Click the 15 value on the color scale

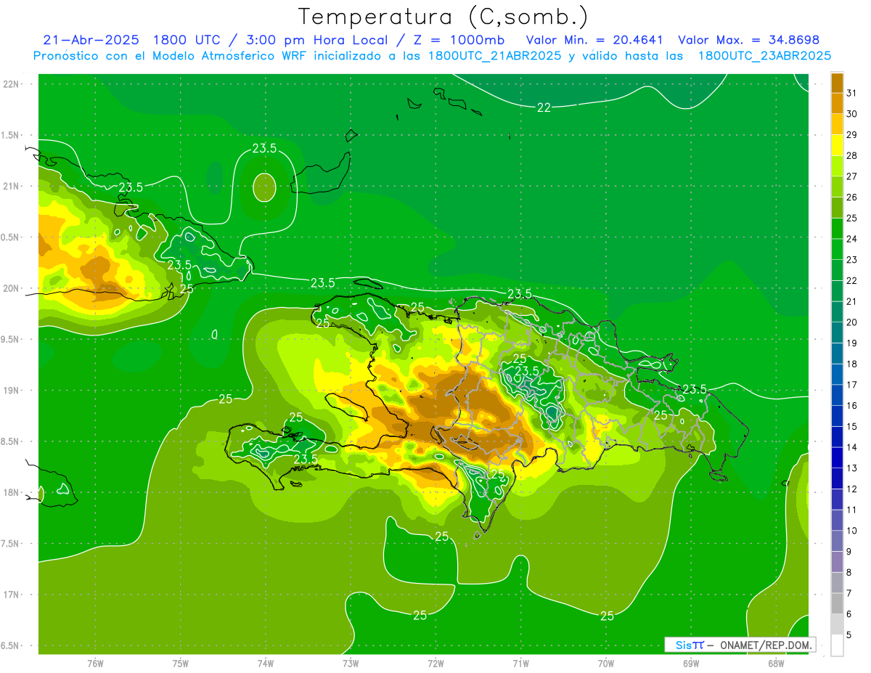852,427
